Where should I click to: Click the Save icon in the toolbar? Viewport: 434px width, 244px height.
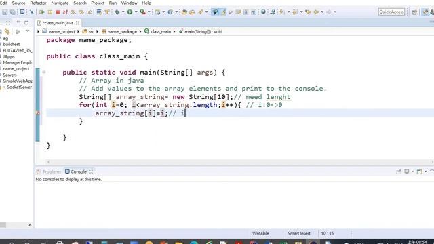5,12
